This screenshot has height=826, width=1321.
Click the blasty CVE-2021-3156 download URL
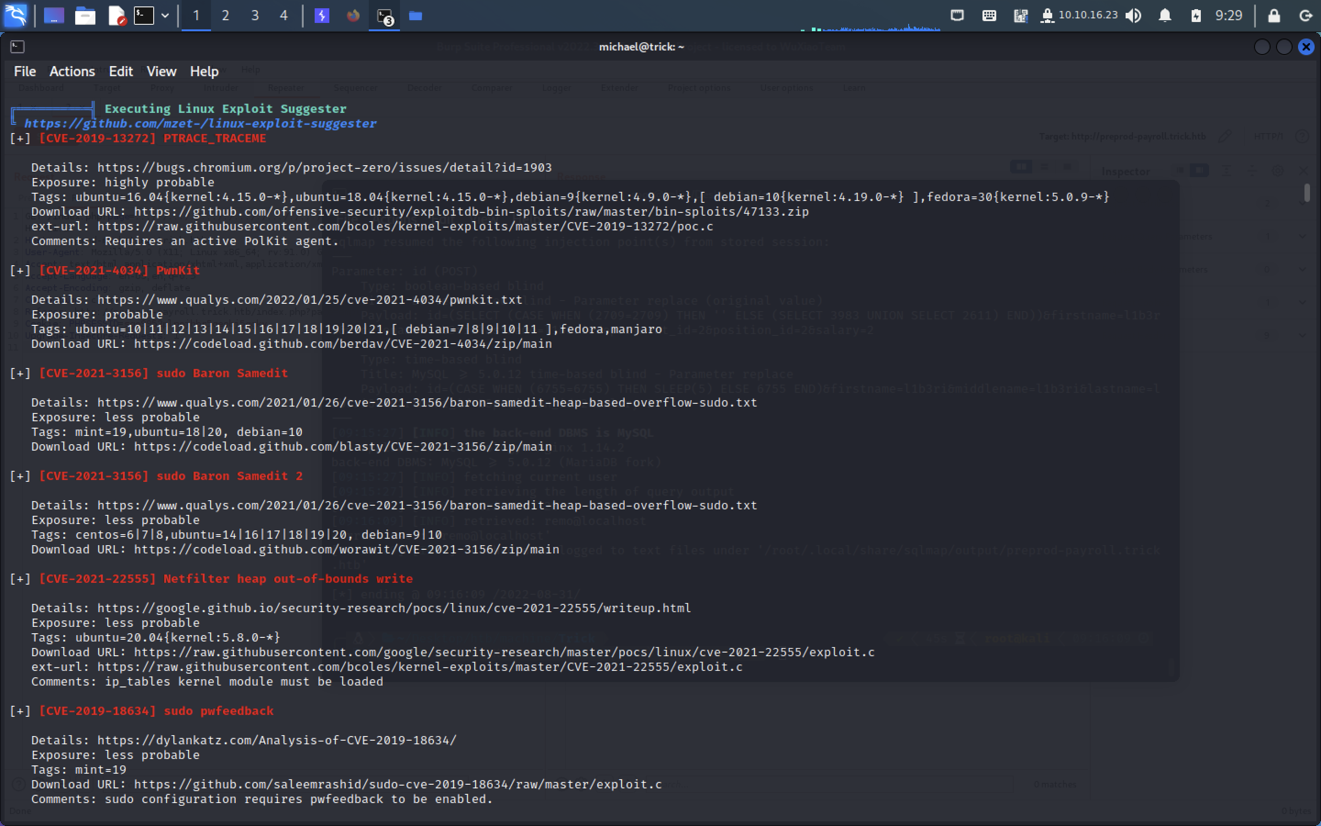coord(343,447)
